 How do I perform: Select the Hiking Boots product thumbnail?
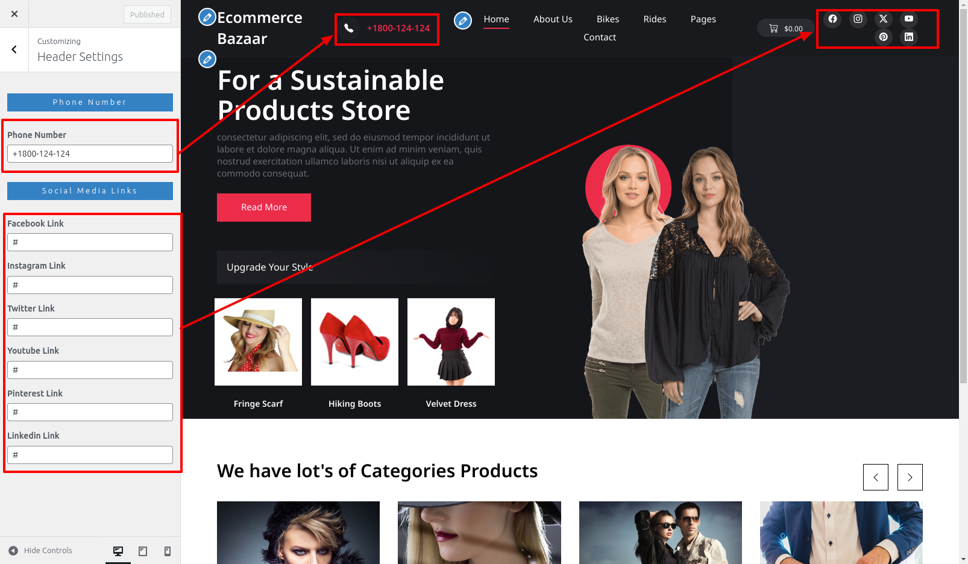point(354,342)
